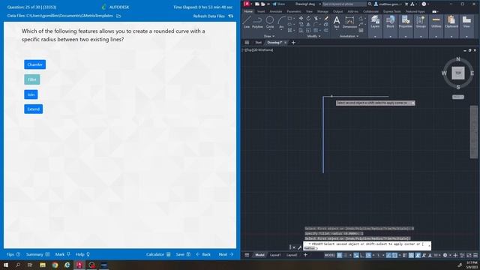The height and width of the screenshot is (270, 480).
Task: Click the Text annotation tool
Action: coord(337,22)
